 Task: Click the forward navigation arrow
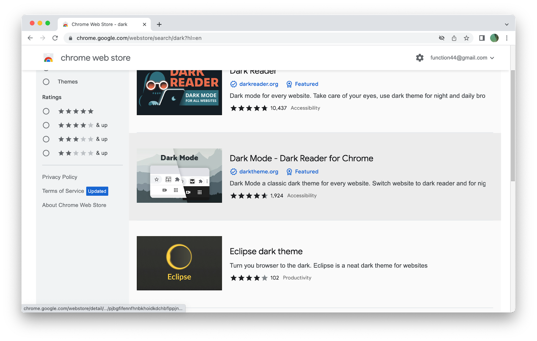43,38
